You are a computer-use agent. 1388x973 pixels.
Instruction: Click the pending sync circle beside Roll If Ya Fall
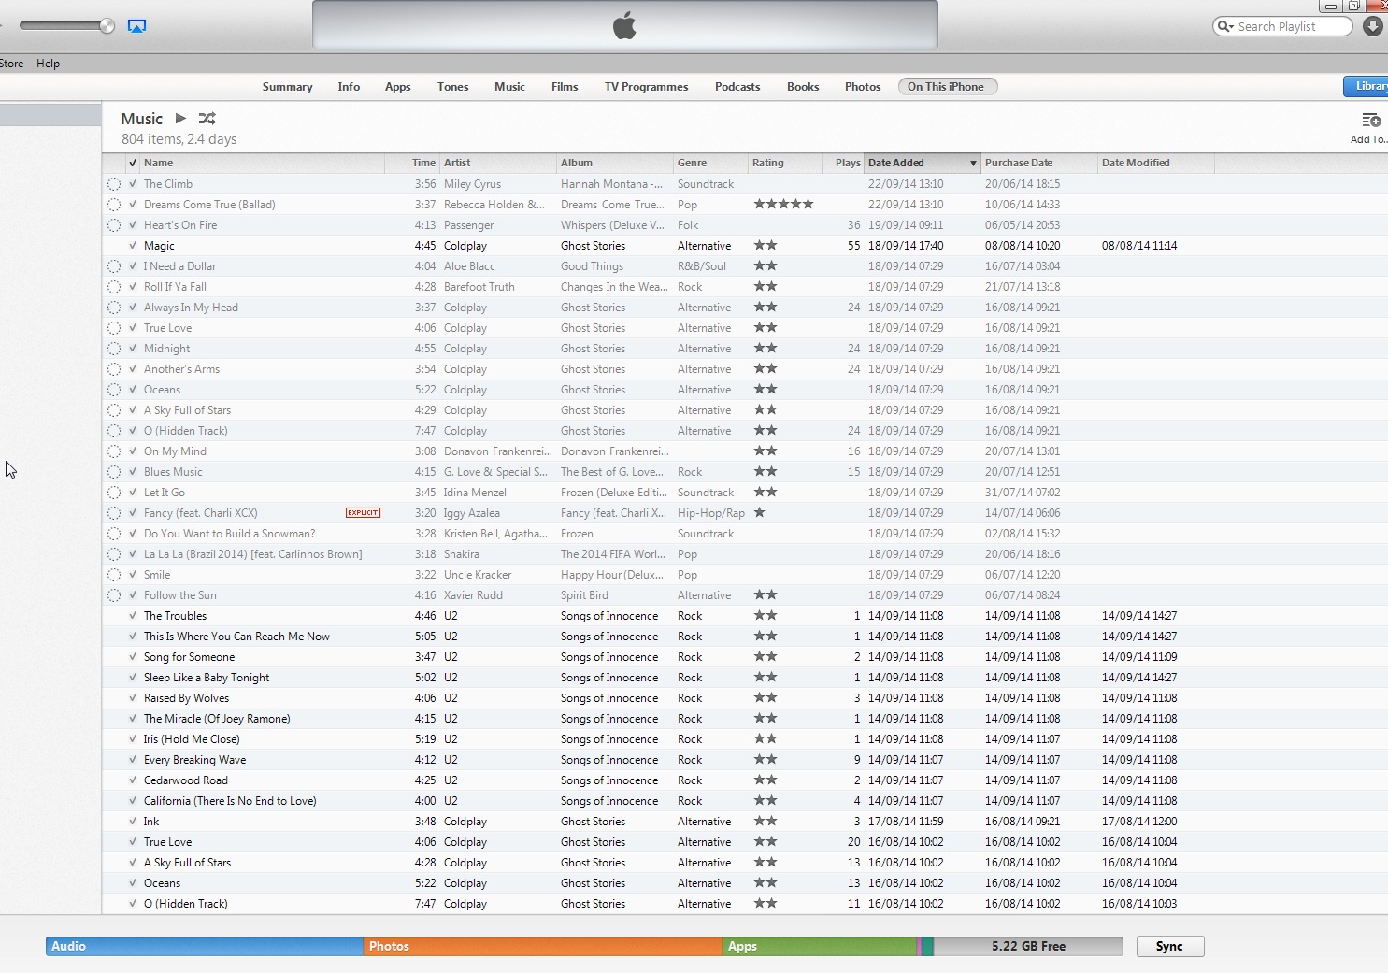pos(114,287)
